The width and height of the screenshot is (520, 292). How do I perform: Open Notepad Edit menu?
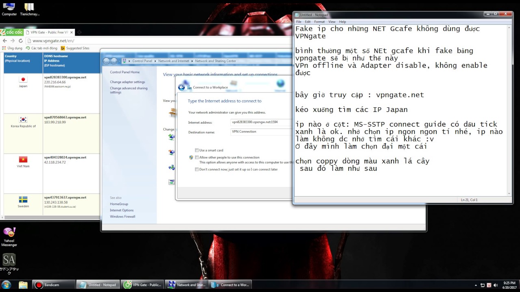(x=308, y=21)
